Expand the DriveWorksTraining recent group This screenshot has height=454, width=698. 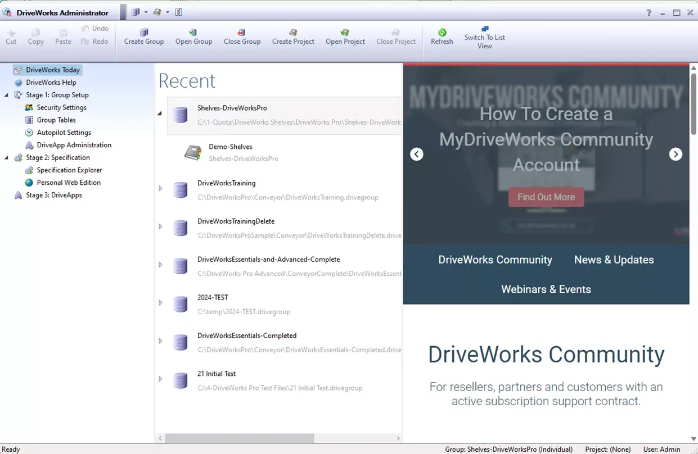[x=160, y=189]
